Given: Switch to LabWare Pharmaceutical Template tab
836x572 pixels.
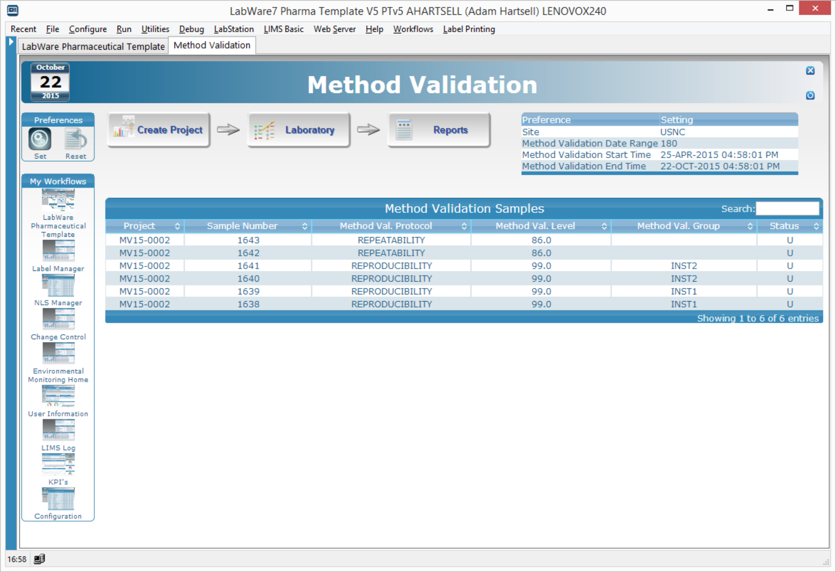Looking at the screenshot, I should pyautogui.click(x=93, y=46).
